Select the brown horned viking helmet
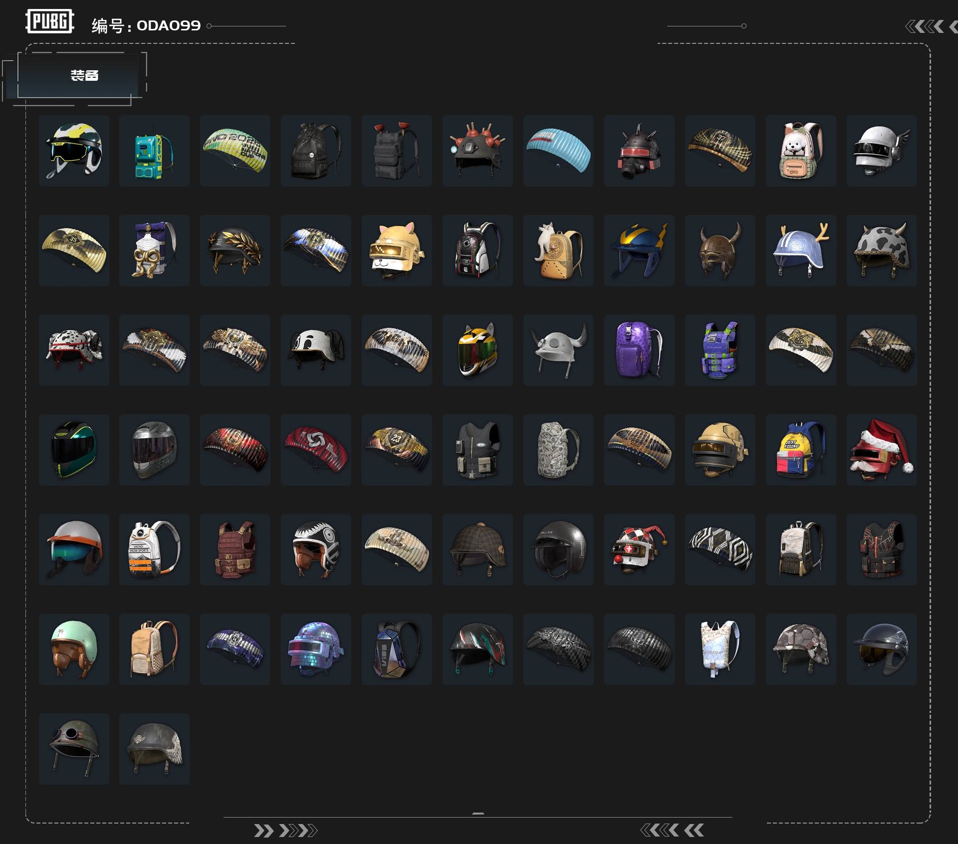 (720, 251)
